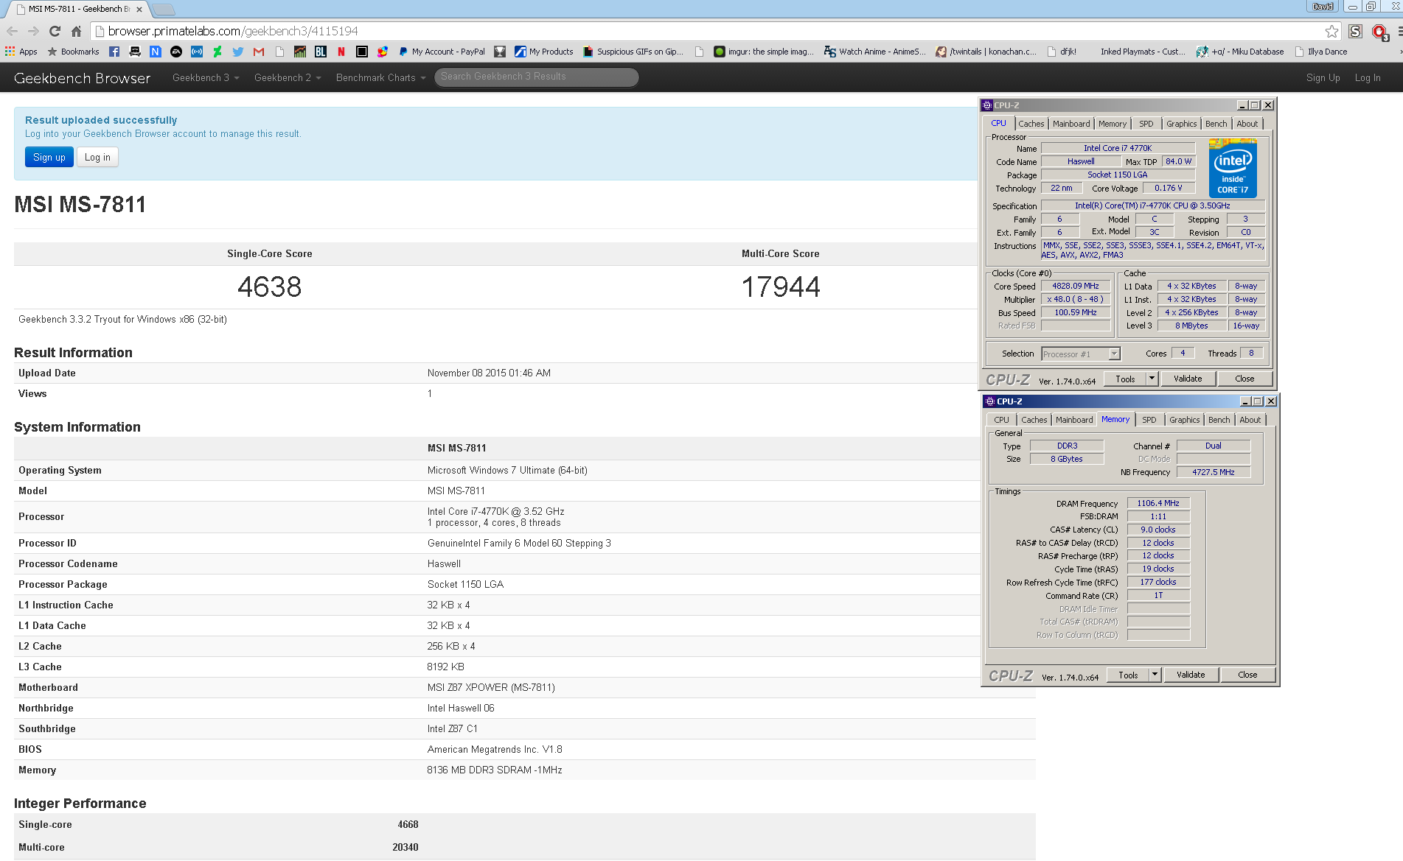The image size is (1403, 861).
Task: Click the browser address bar URL
Action: pyautogui.click(x=233, y=31)
